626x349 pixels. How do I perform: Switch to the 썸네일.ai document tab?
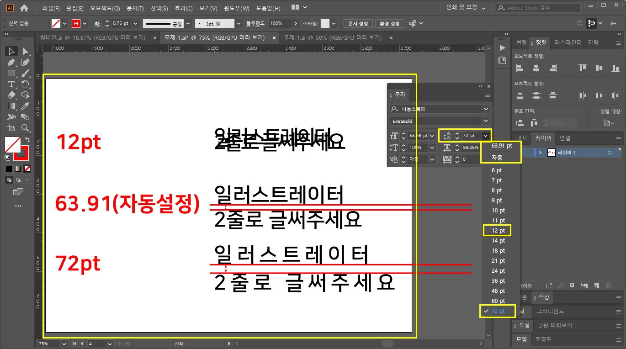(x=93, y=37)
